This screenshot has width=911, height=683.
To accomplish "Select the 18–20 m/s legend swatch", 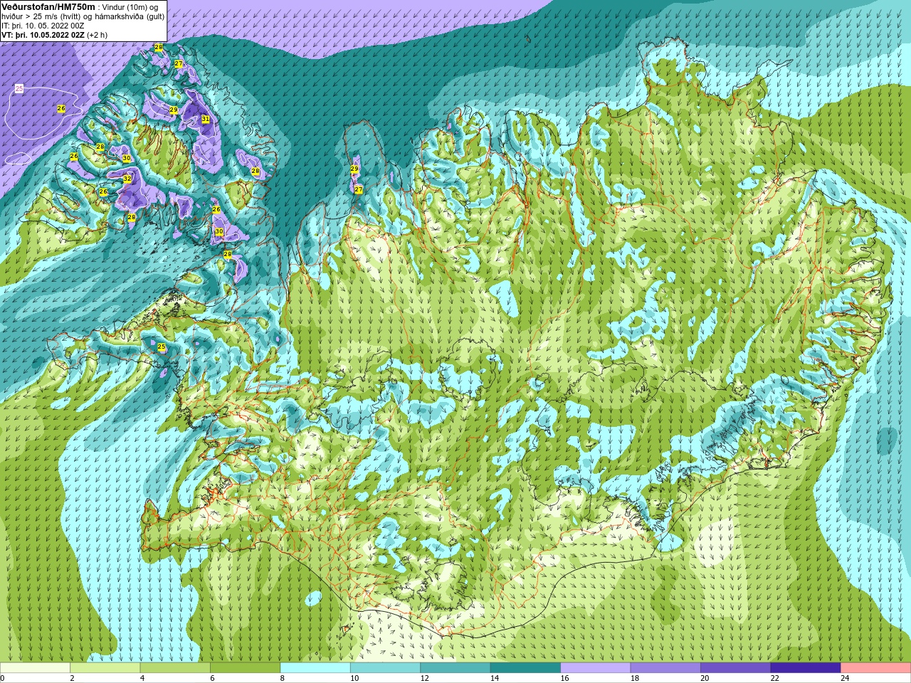I will (665, 668).
